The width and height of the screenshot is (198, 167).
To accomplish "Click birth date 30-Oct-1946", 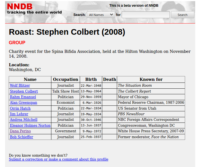I will click(x=91, y=120).
